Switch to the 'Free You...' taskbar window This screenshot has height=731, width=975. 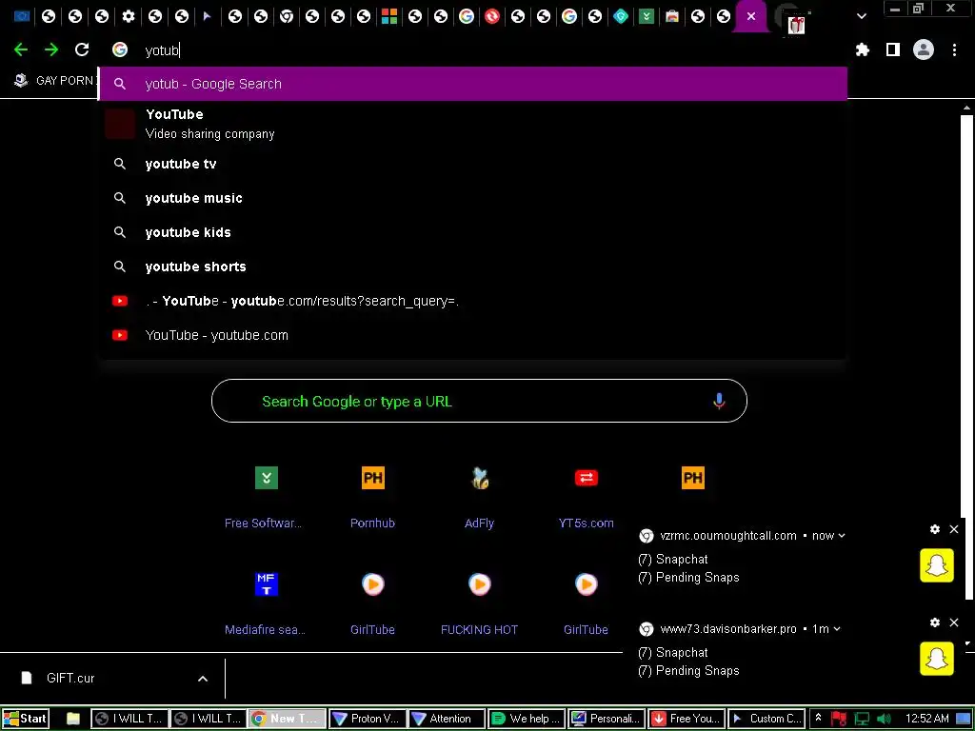click(x=686, y=719)
